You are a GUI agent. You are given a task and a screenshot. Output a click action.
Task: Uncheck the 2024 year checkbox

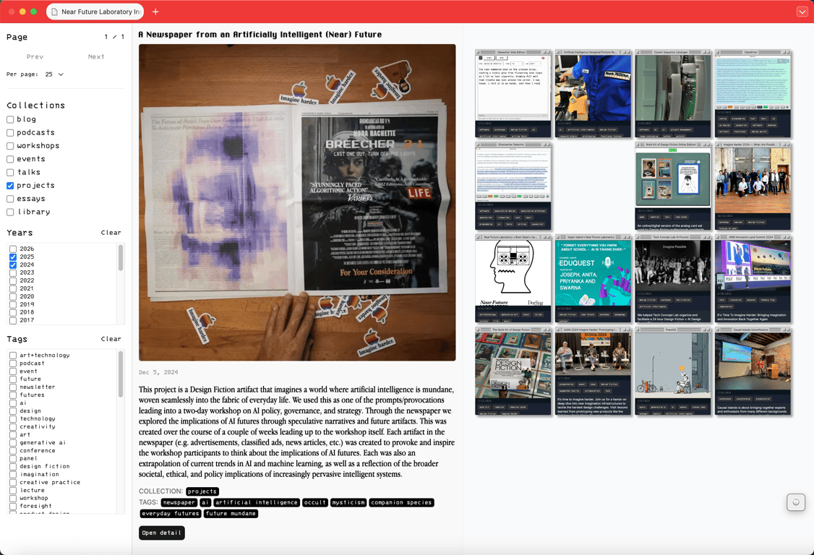pyautogui.click(x=13, y=264)
